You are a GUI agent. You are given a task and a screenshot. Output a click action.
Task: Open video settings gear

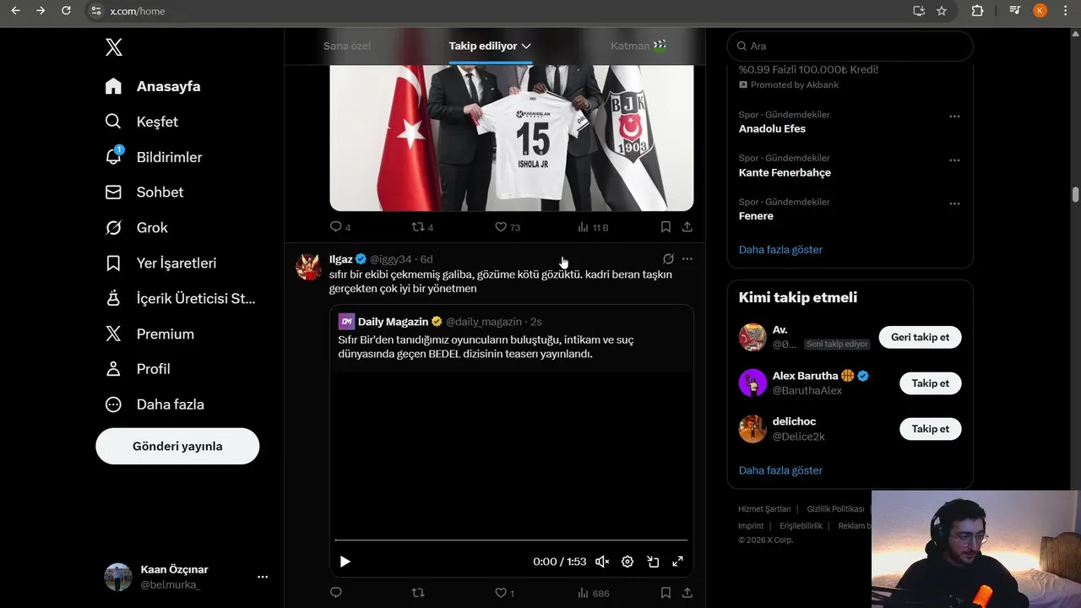click(x=627, y=562)
